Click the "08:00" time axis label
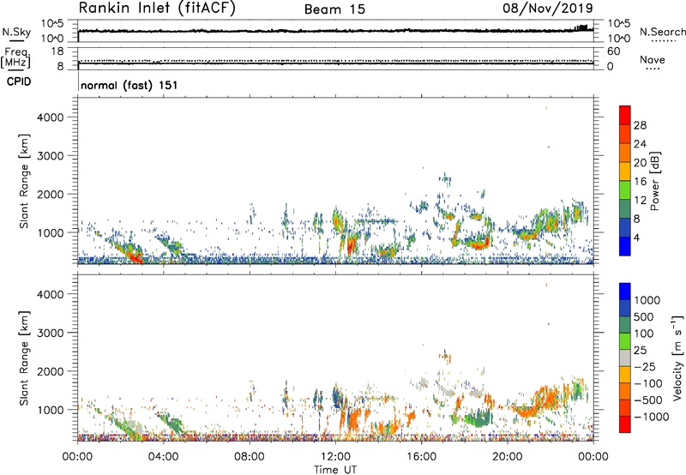Viewport: 686px width, 475px height. [250, 457]
